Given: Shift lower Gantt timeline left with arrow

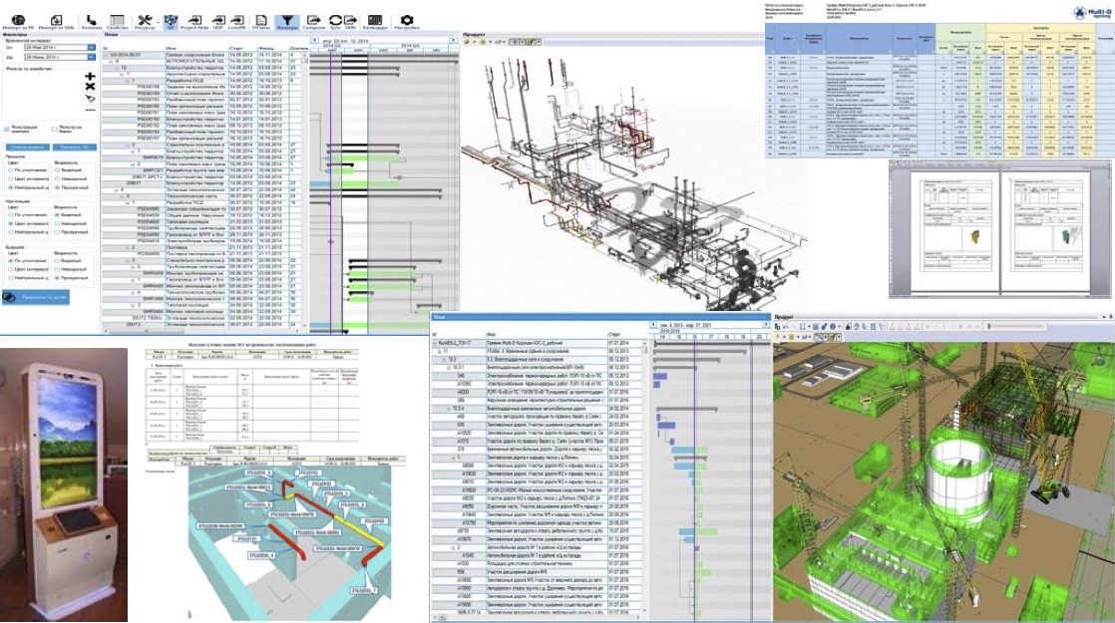Looking at the screenshot, I should click(x=654, y=325).
